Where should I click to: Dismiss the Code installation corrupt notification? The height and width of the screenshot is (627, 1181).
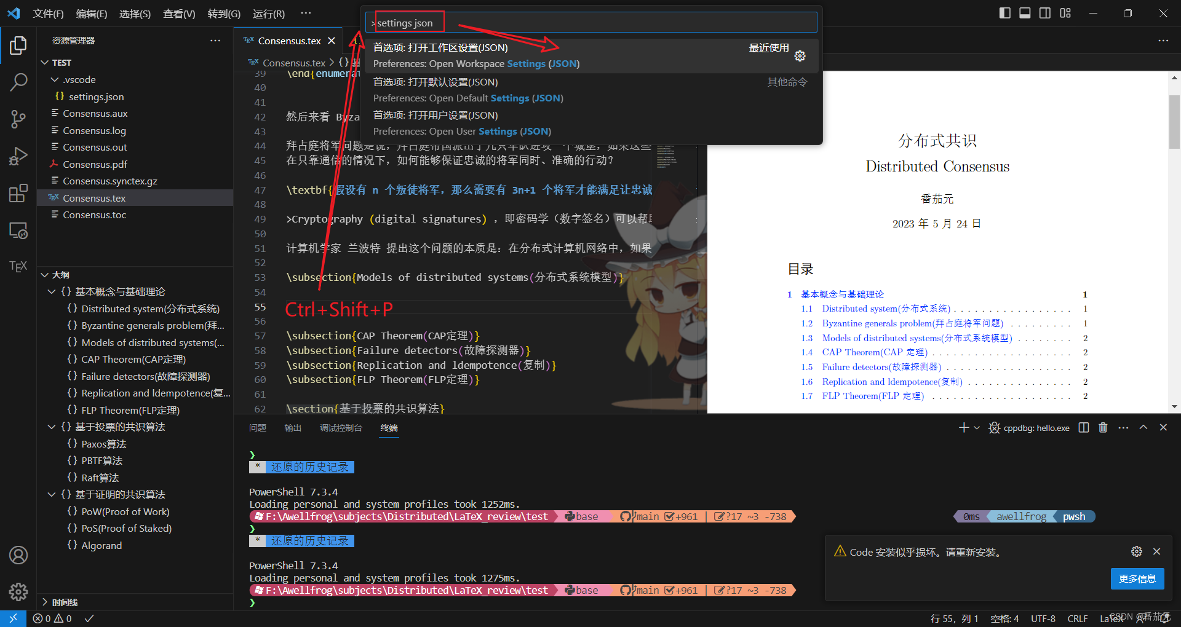(1156, 551)
